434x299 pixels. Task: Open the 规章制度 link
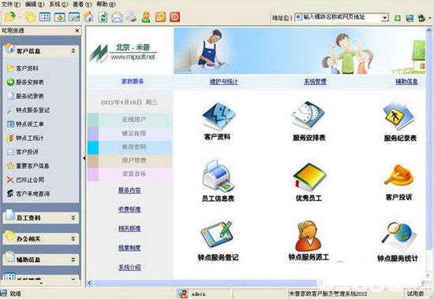tap(129, 248)
